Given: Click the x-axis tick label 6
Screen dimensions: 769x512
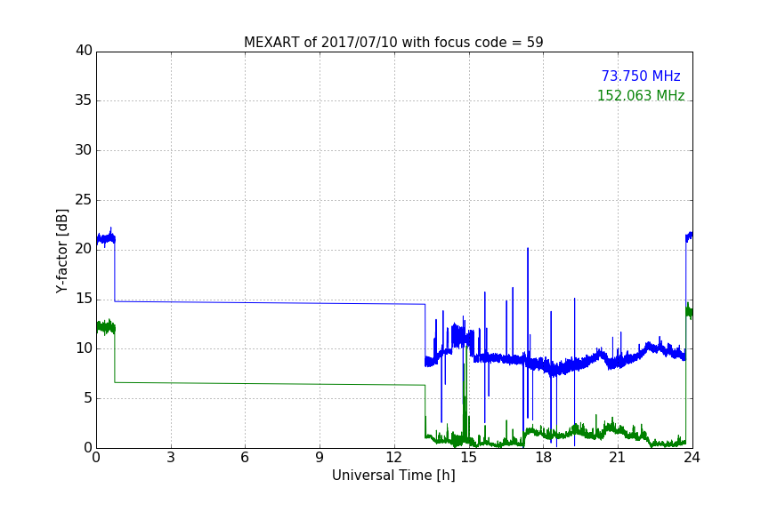Looking at the screenshot, I should pos(246,458).
